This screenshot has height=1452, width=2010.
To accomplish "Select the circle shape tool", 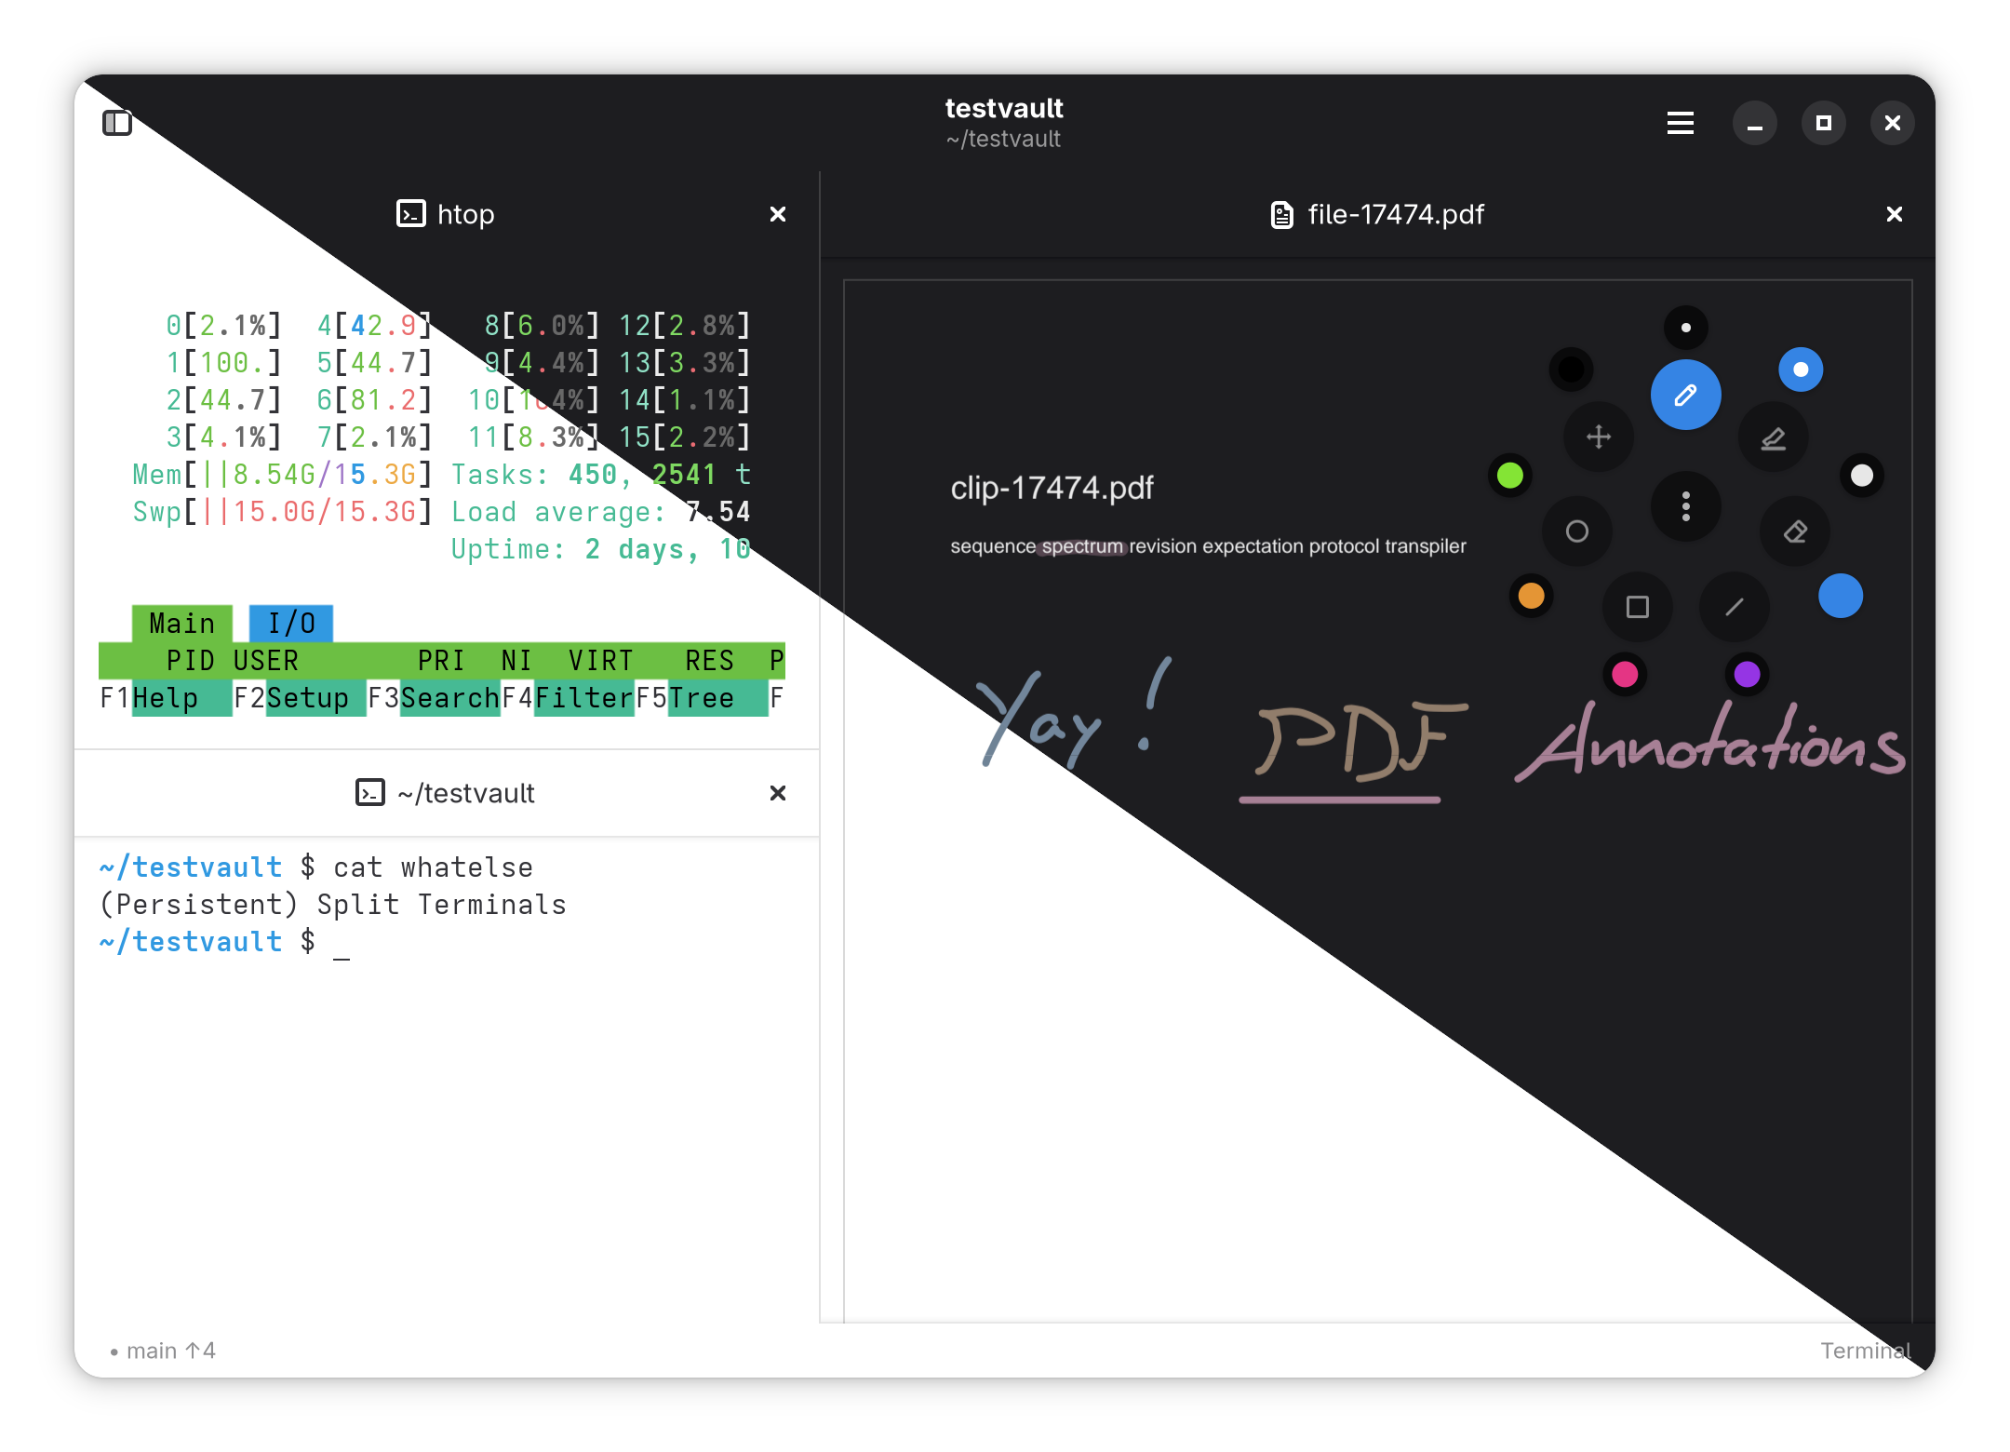I will point(1576,531).
